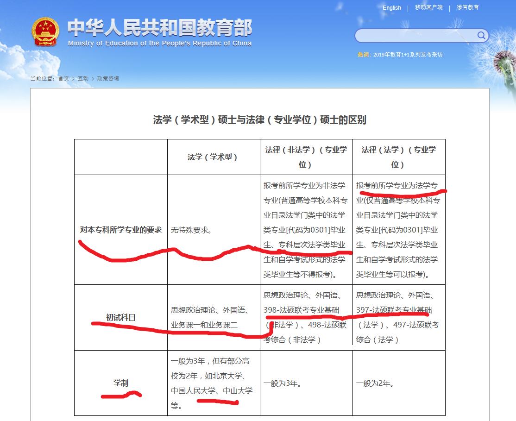Click the 对本专科所学专业的要求 row label
The height and width of the screenshot is (421, 516).
[120, 229]
